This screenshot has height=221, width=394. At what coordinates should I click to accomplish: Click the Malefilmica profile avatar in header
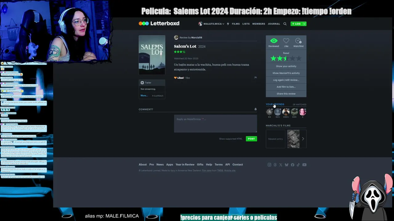click(200, 24)
